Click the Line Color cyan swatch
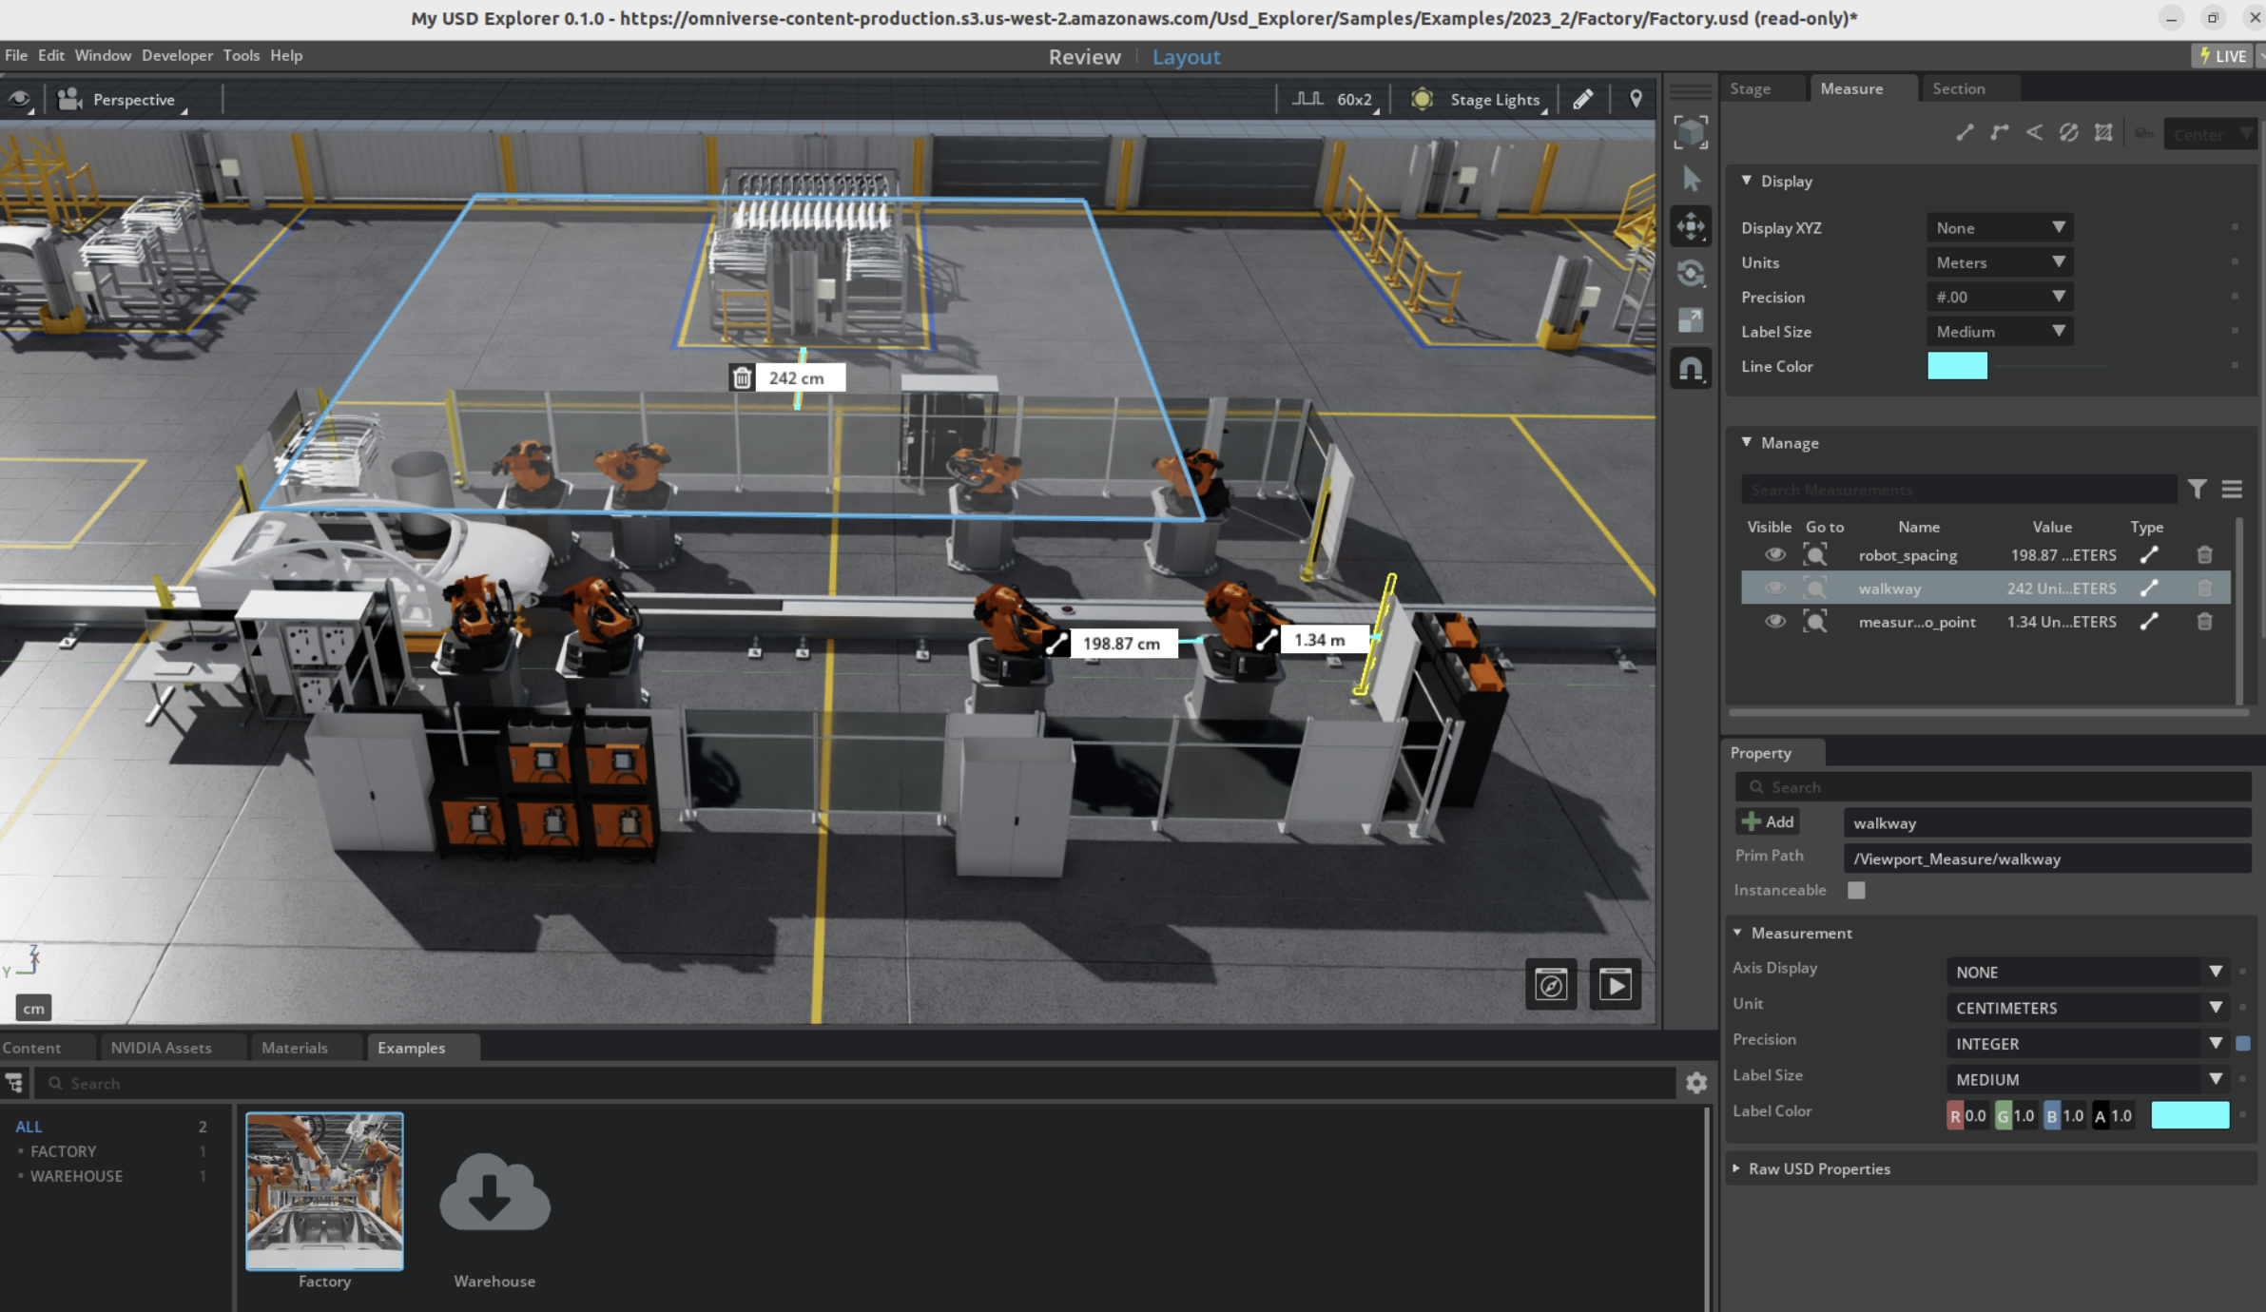This screenshot has width=2266, height=1312. point(1957,366)
